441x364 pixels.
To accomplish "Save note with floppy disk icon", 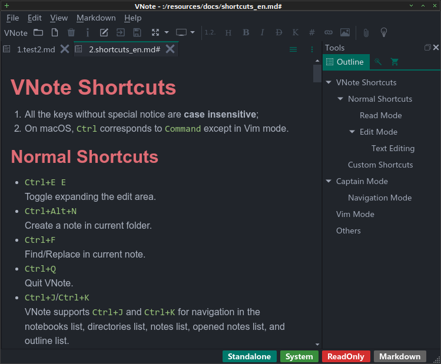I will pyautogui.click(x=137, y=32).
